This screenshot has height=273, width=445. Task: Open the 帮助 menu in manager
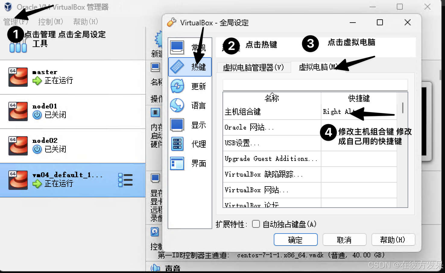[86, 22]
